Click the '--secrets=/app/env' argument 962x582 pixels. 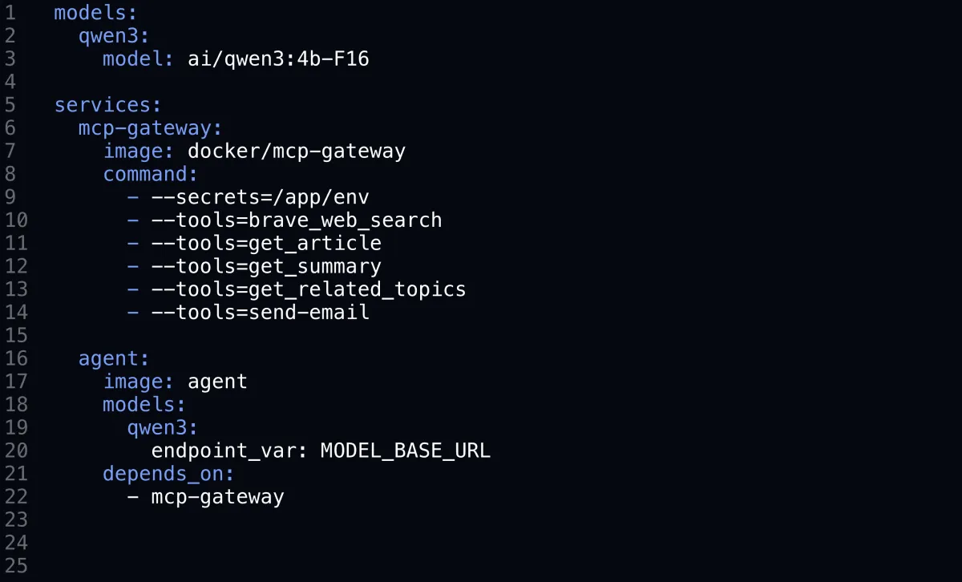point(260,197)
